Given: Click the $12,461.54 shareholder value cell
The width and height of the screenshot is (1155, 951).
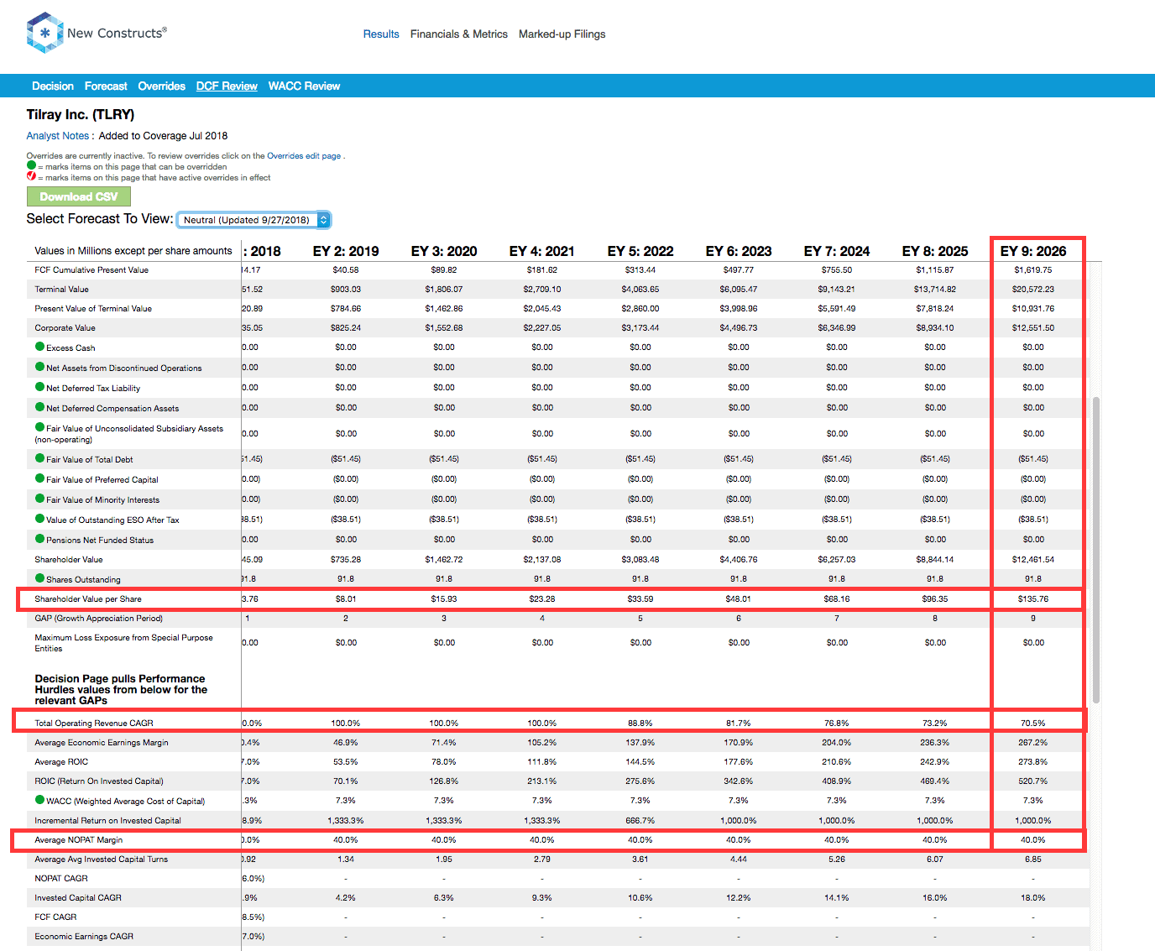Looking at the screenshot, I should (1033, 559).
